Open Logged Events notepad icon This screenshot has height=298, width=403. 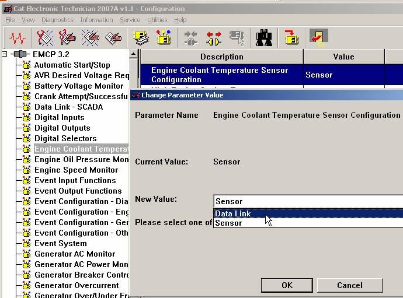point(113,38)
